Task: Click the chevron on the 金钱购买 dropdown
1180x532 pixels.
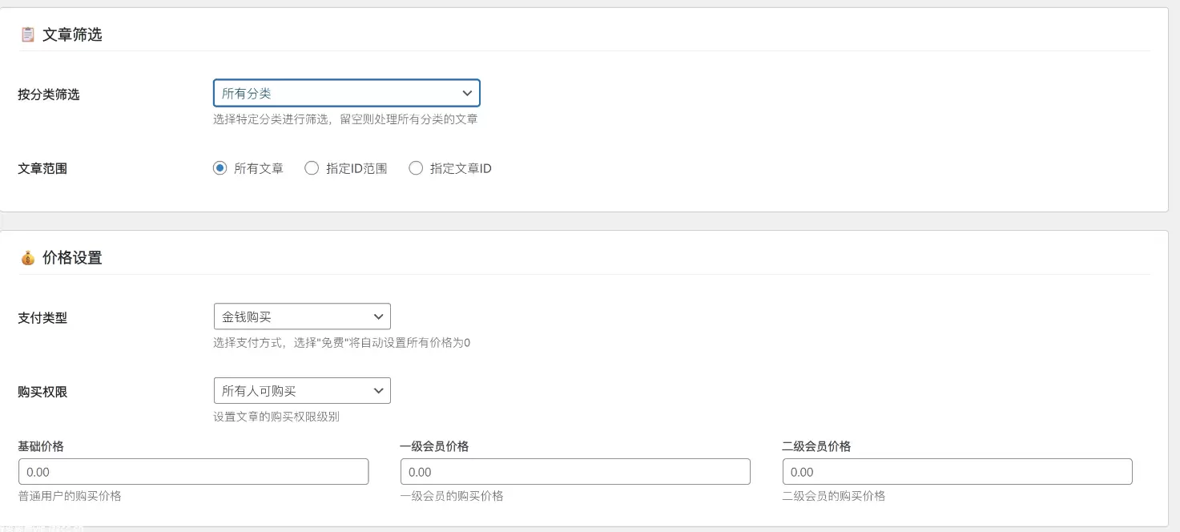Action: (x=379, y=316)
